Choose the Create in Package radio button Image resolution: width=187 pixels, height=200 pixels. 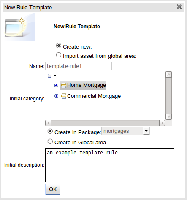coord(50,131)
